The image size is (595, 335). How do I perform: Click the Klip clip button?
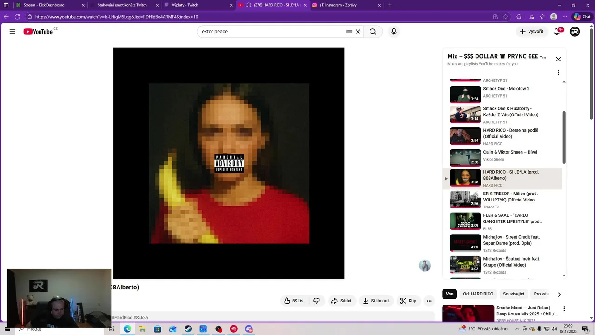[408, 301]
